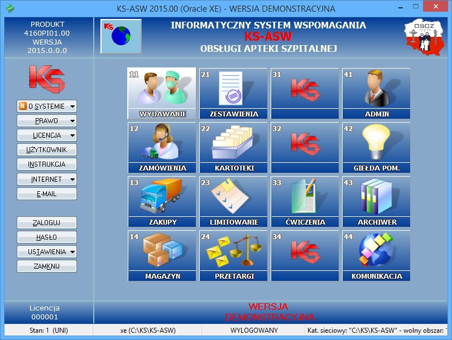
Task: Launch the Zamówienia orders module
Action: 162,147
